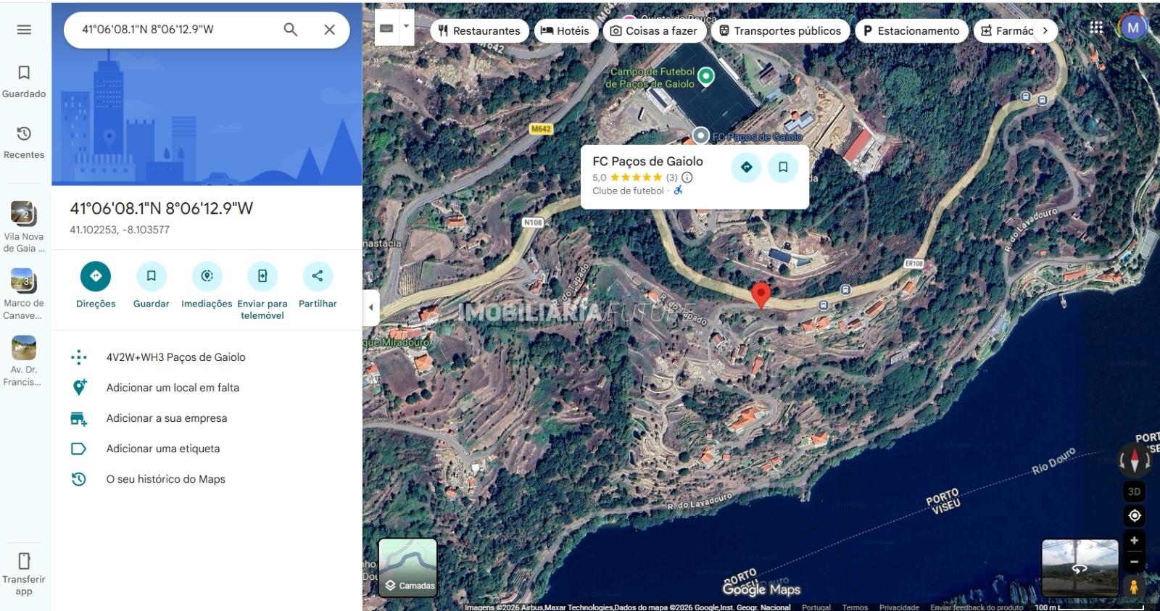
Task: Click the search magnifier icon
Action: tap(290, 30)
